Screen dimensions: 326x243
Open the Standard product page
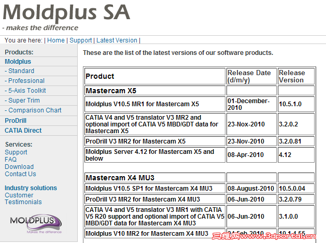coord(21,71)
